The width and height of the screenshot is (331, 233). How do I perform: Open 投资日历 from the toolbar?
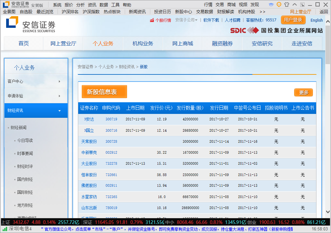click(163, 12)
